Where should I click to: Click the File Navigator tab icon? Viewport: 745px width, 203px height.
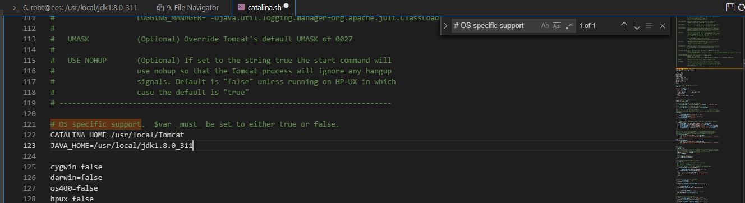point(160,8)
